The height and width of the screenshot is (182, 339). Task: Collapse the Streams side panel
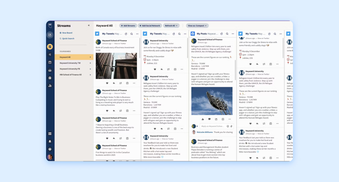pyautogui.click(x=89, y=25)
